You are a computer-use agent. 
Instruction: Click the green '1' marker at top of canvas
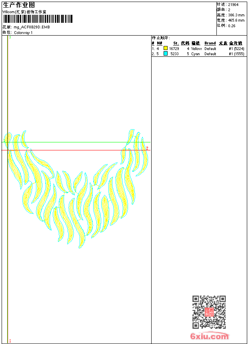[10, 38]
